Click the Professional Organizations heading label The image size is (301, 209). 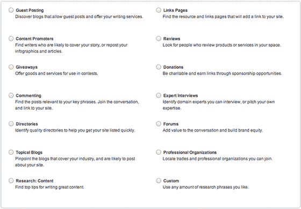[x=190, y=153]
